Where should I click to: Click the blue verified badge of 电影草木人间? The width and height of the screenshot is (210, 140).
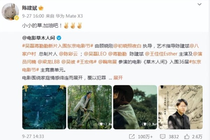[59, 38]
